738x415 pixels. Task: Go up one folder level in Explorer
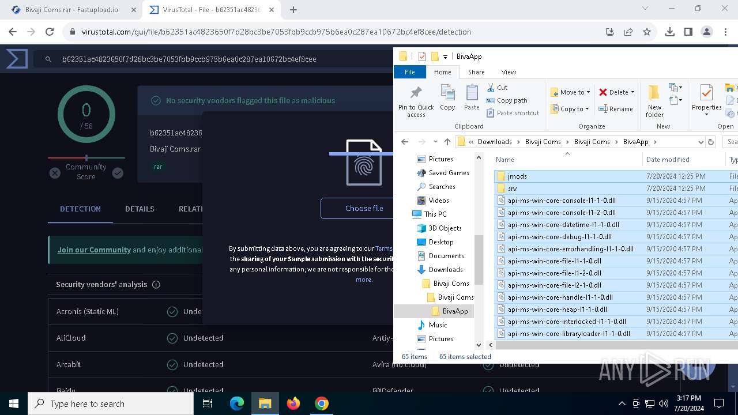447,142
